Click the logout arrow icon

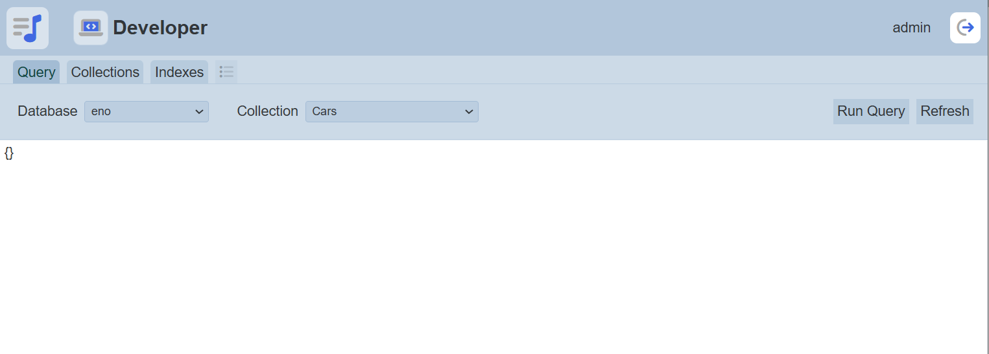point(965,28)
